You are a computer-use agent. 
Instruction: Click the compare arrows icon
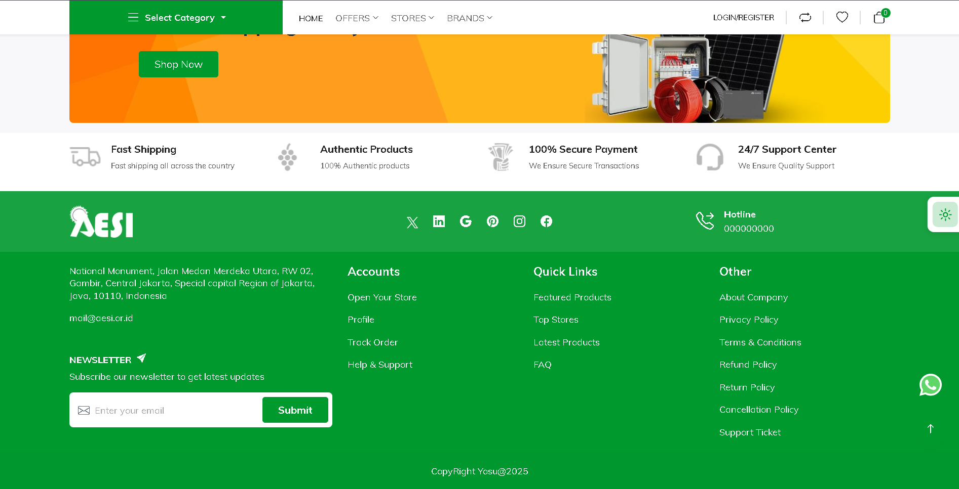(x=805, y=18)
